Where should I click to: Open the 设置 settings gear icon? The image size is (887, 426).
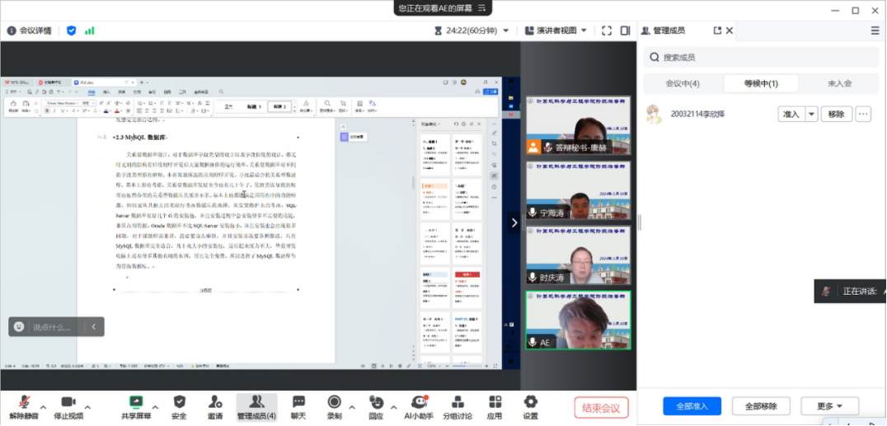tap(530, 402)
